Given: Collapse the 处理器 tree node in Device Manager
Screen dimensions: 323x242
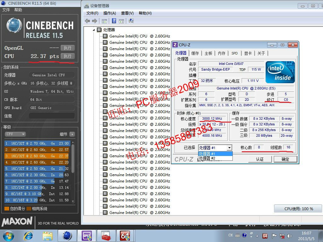Looking at the screenshot, I should 94,30.
